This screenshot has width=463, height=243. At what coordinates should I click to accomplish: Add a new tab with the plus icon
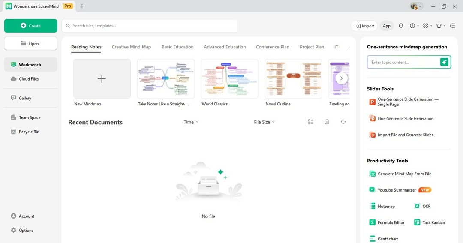click(x=82, y=6)
